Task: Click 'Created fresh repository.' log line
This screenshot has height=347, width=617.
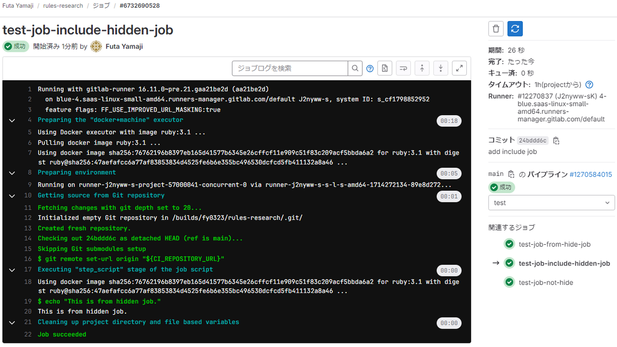Action: pos(84,228)
